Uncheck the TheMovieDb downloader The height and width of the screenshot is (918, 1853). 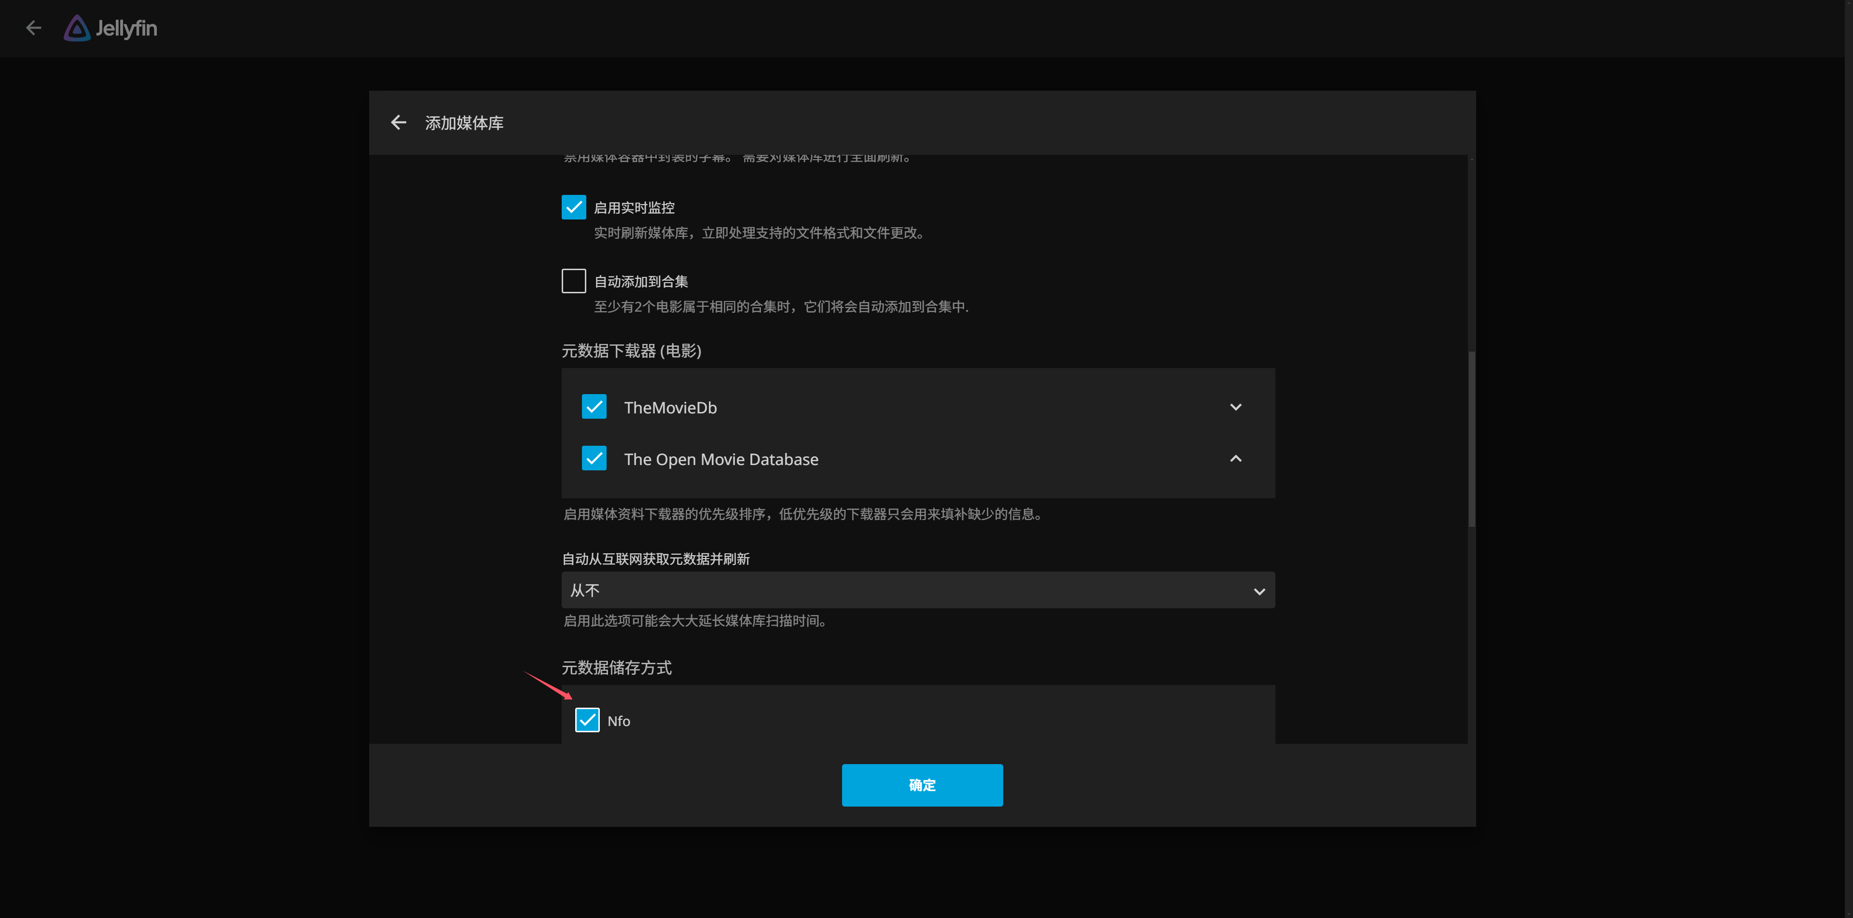click(x=594, y=407)
